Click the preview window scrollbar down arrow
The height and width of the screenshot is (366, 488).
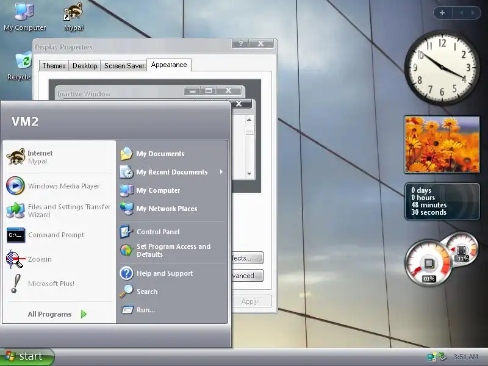[x=249, y=174]
